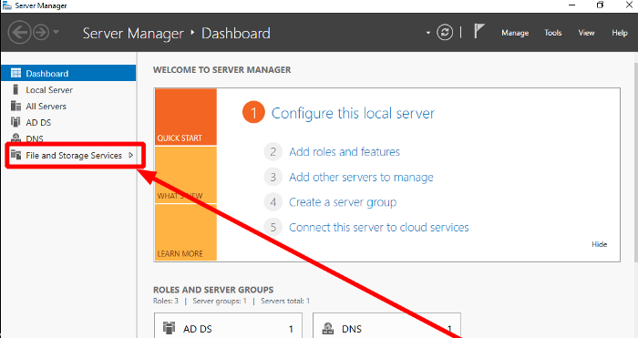This screenshot has height=338, width=638.
Task: Click the vertical scrollbar on the right
Action: tap(635, 163)
